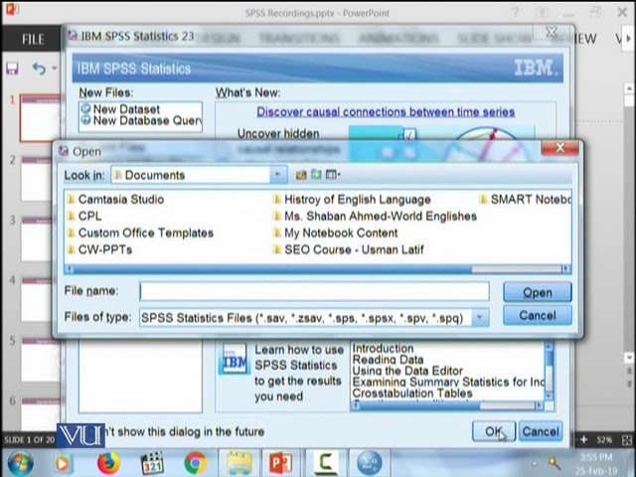Expand the Look in Documents dropdown

pos(277,175)
